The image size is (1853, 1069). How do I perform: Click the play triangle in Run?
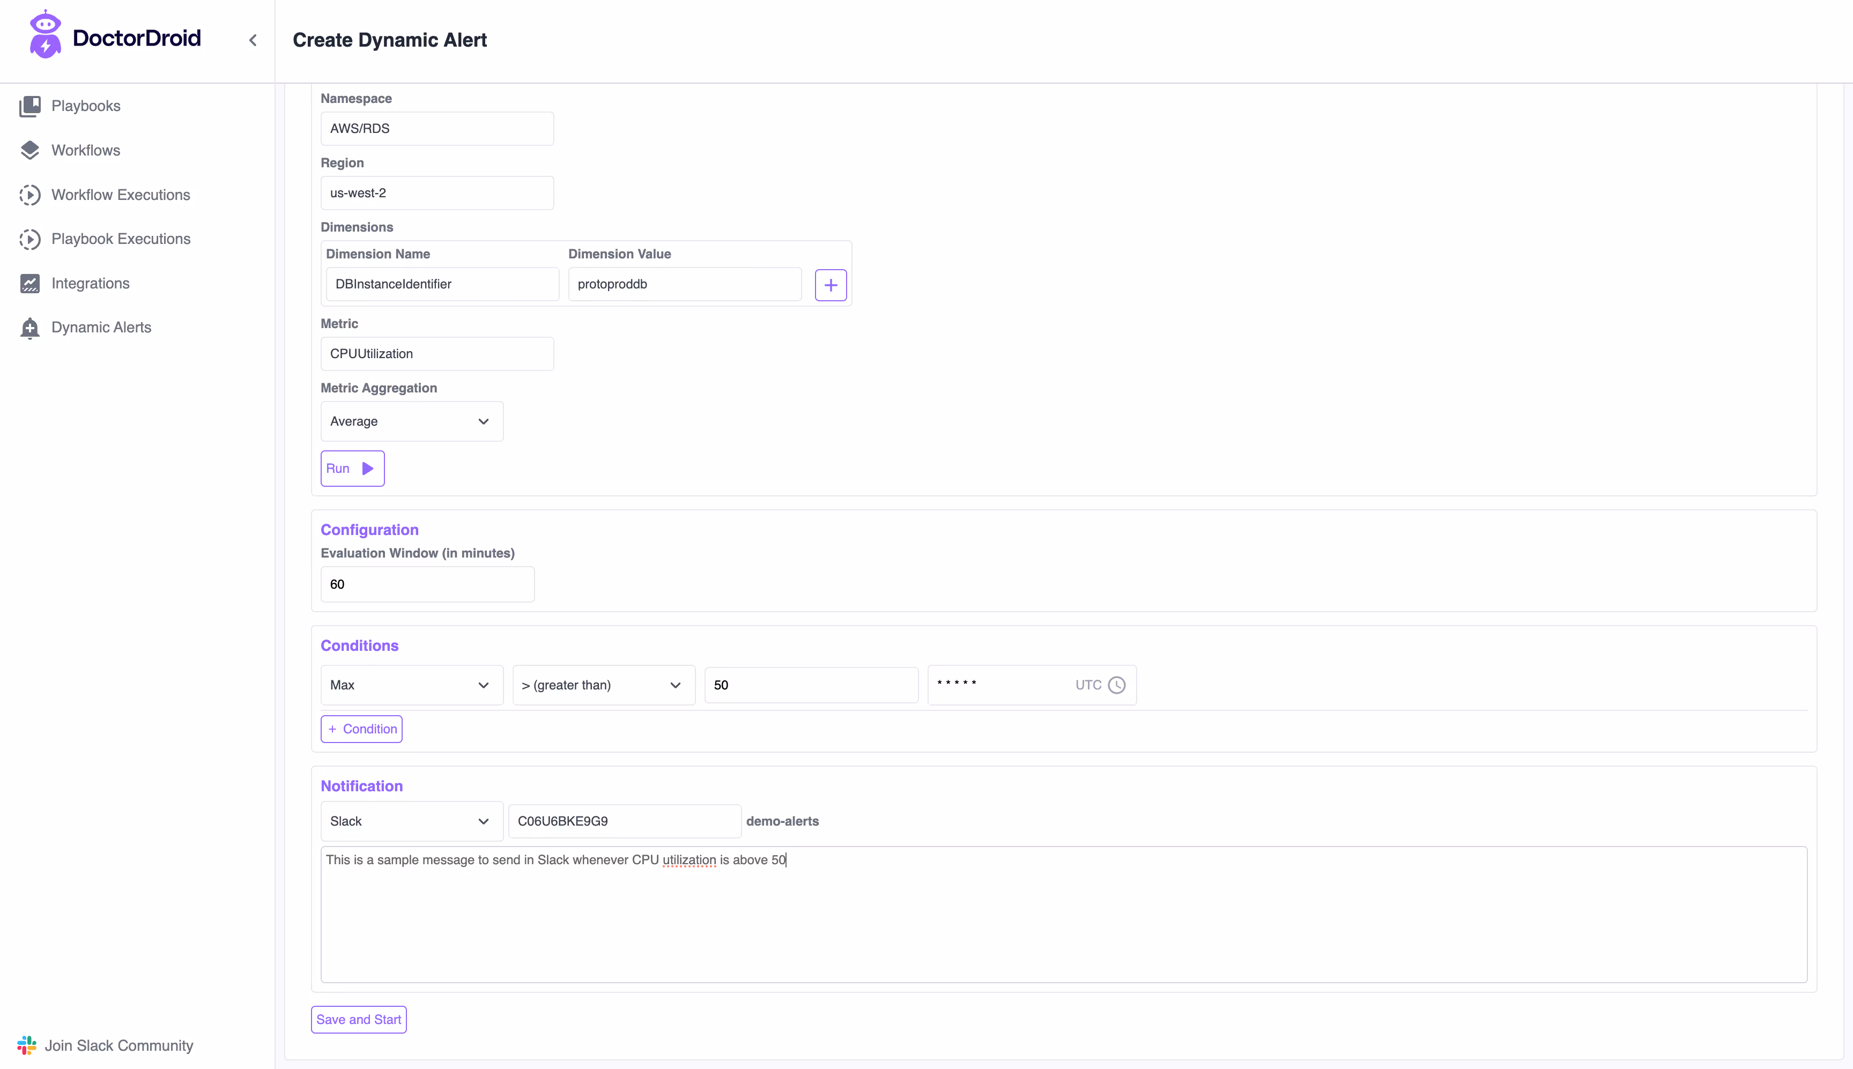[x=368, y=469]
